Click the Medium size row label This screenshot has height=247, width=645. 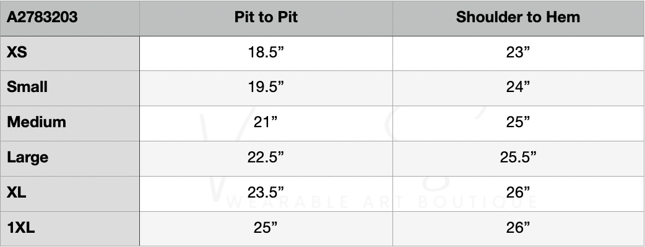37,122
